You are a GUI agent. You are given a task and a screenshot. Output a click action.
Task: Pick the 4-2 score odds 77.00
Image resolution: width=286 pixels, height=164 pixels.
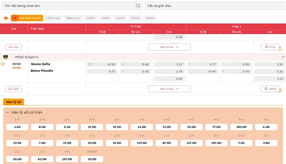click(216, 127)
